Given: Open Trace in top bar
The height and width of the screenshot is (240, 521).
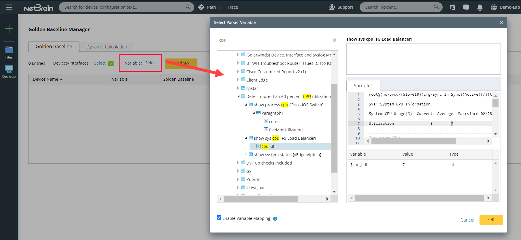Looking at the screenshot, I should click(x=233, y=7).
